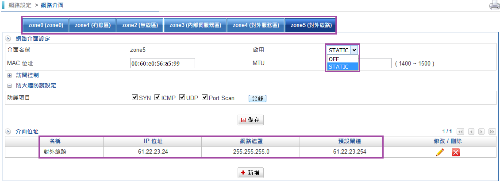
Task: Click the 儲存 save button
Action: pyautogui.click(x=251, y=120)
